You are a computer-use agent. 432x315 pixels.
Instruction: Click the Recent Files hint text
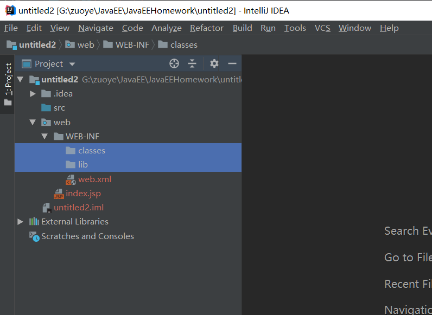tap(408, 284)
